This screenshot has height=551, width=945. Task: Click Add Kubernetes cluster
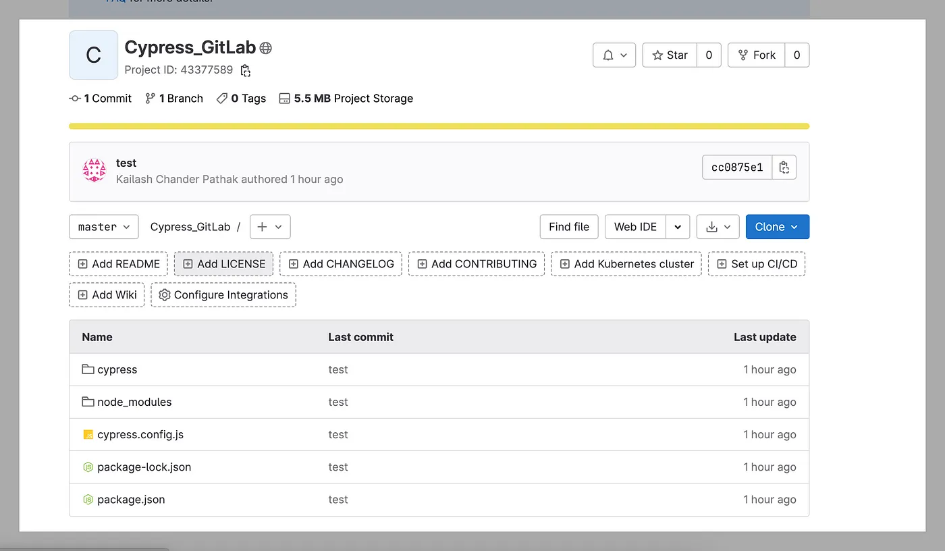(x=626, y=264)
